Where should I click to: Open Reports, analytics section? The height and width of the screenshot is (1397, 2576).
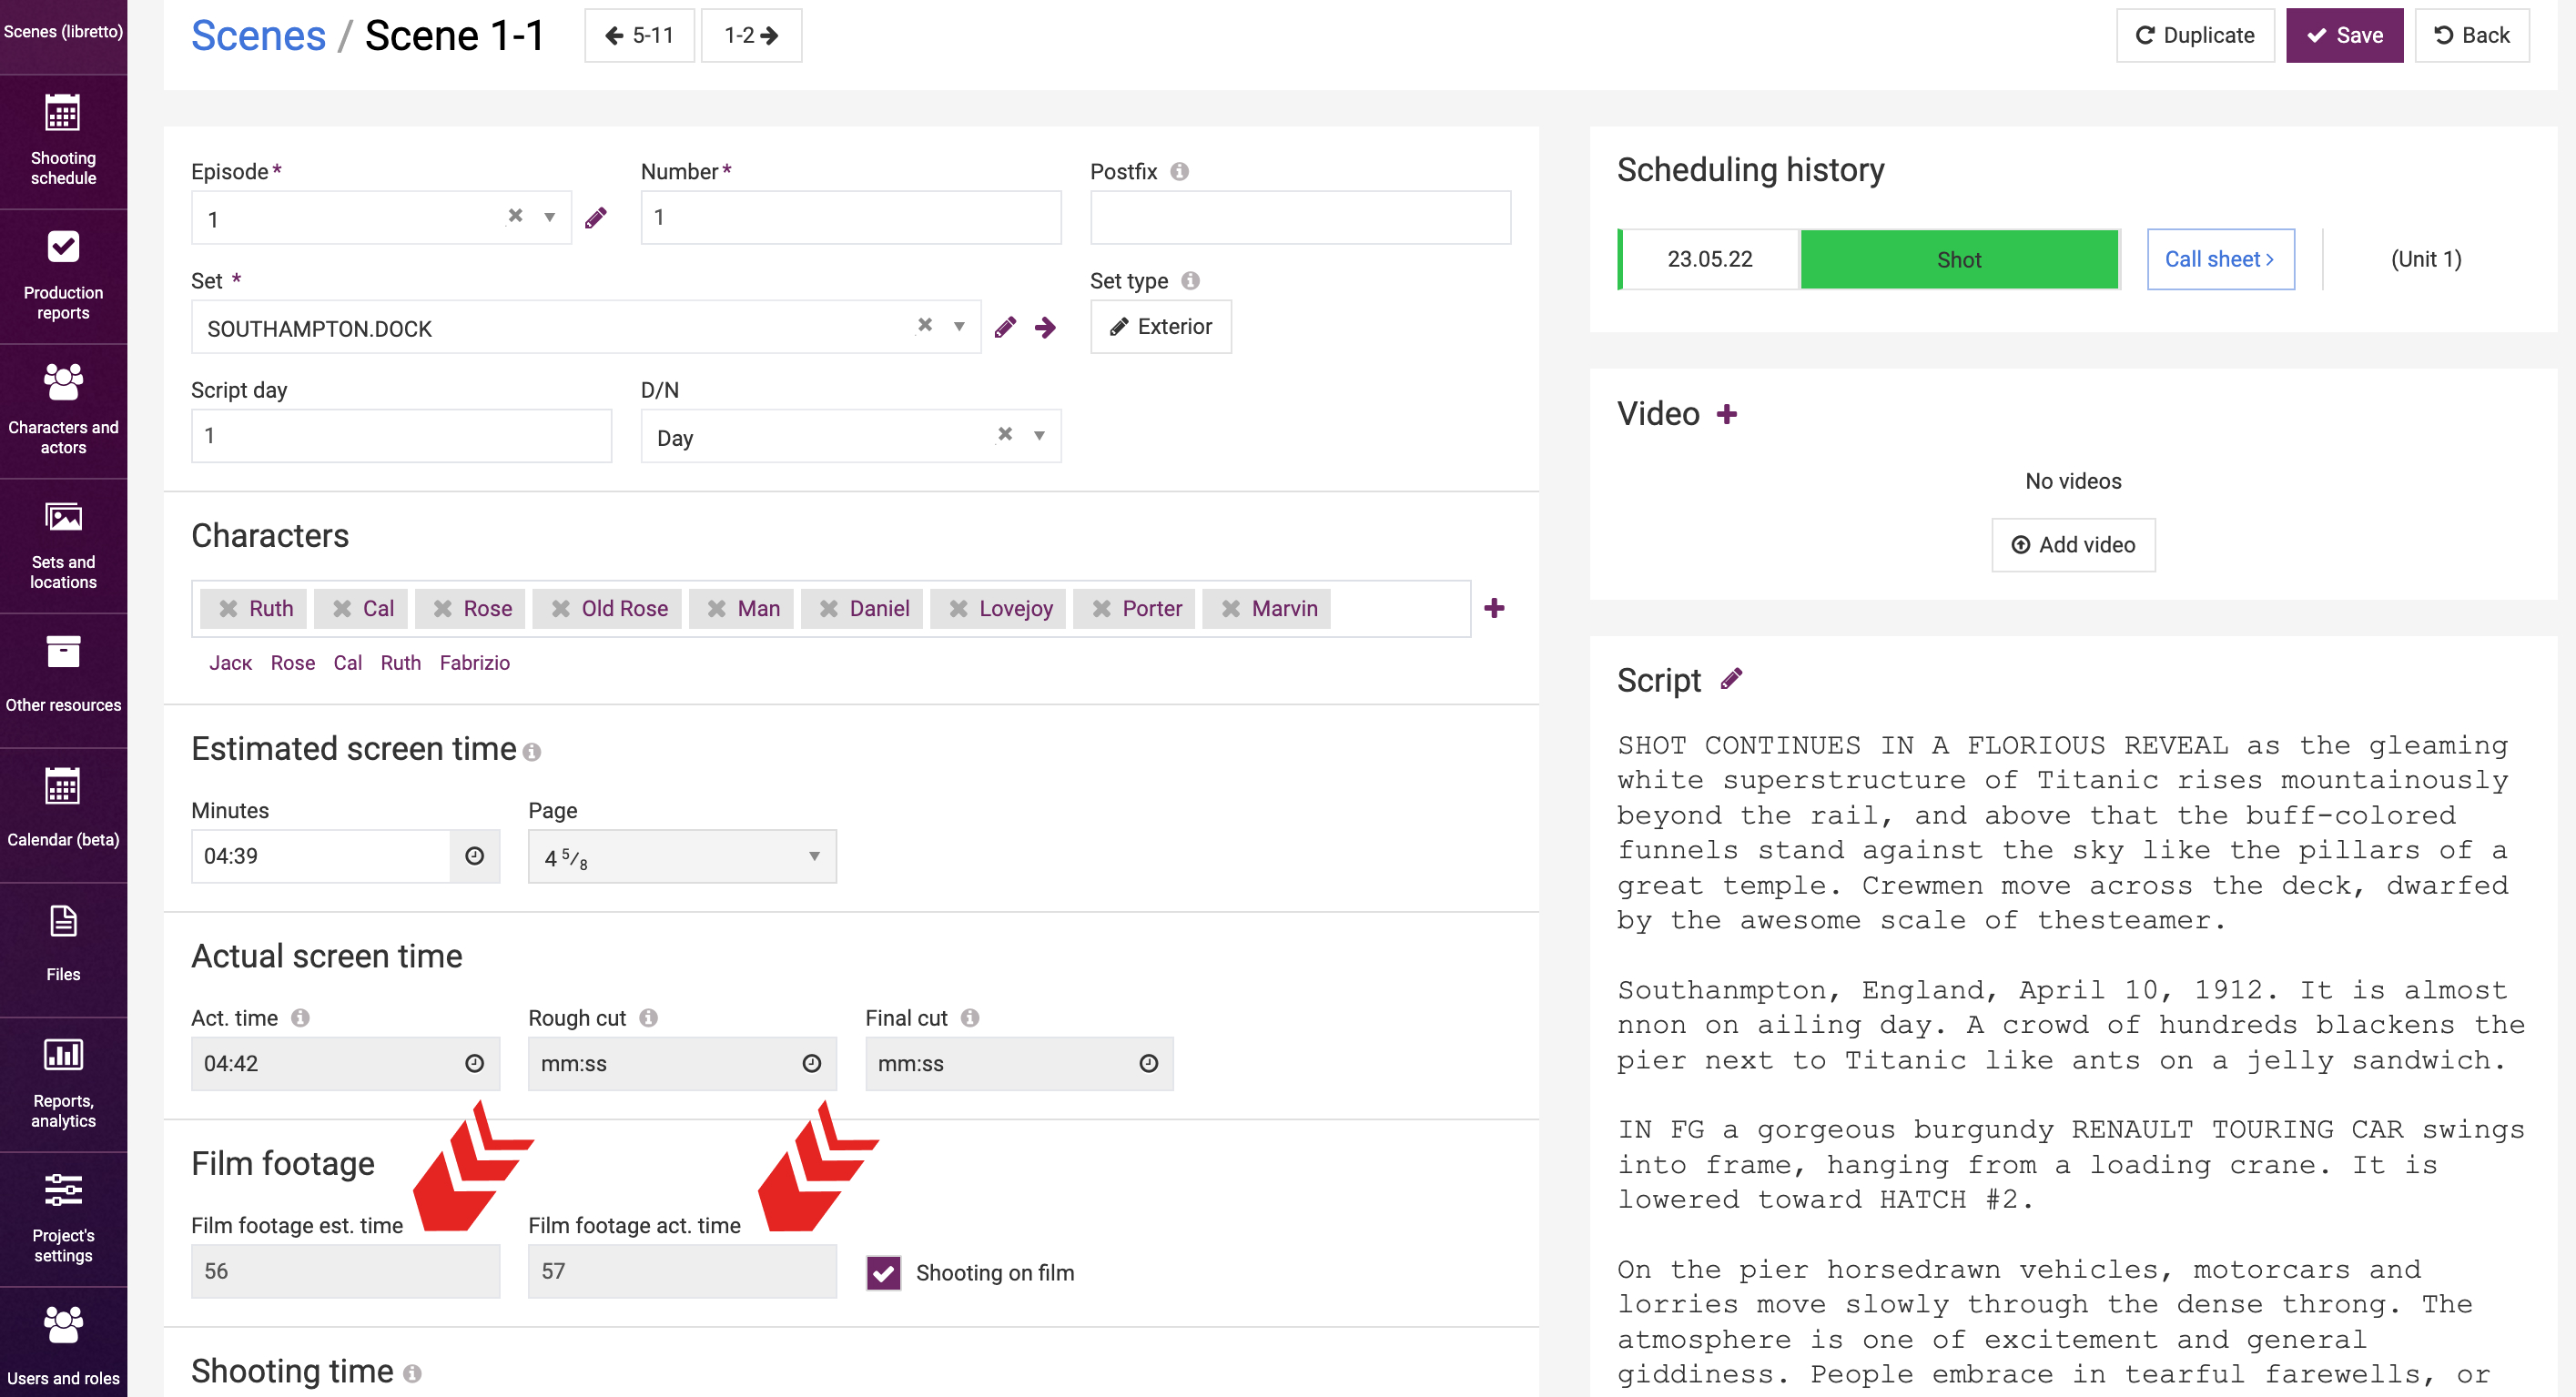point(63,1085)
